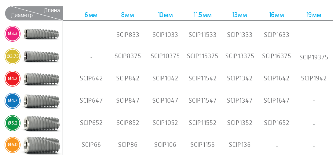Select the 11.5мм length column header
Image resolution: width=336 pixels, height=162 pixels.
click(202, 15)
